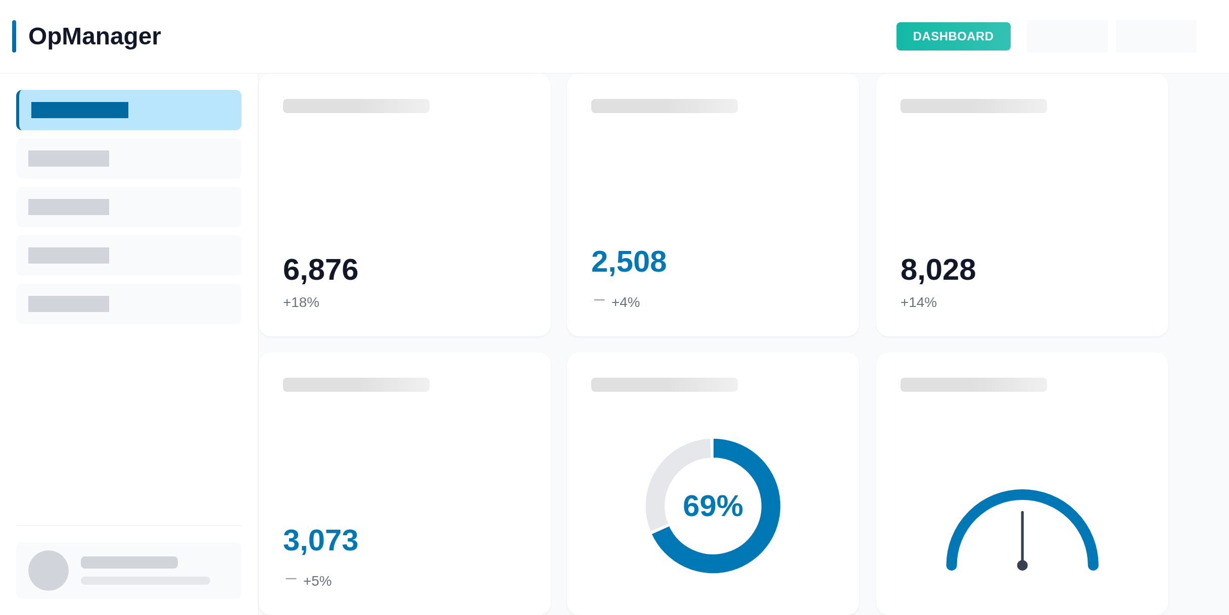Click the gauge needle pivot dot
The width and height of the screenshot is (1229, 615).
pos(1022,565)
